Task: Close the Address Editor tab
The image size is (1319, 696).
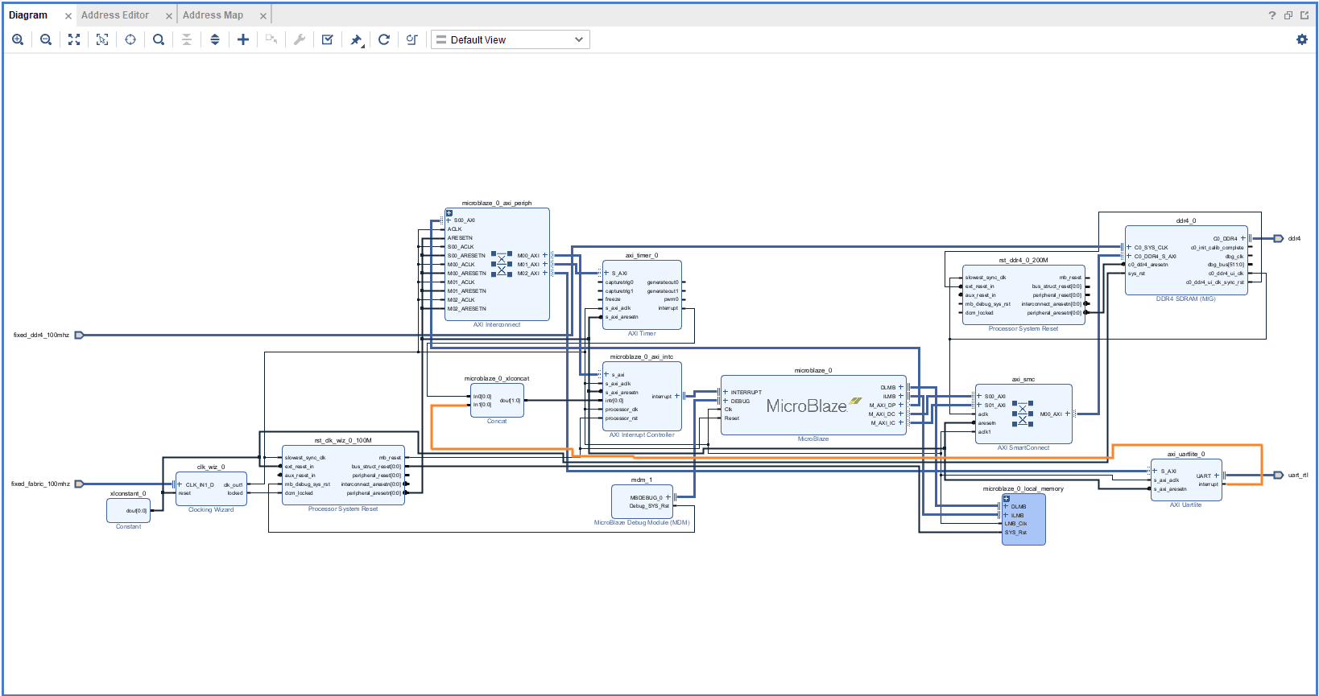Action: tap(169, 16)
